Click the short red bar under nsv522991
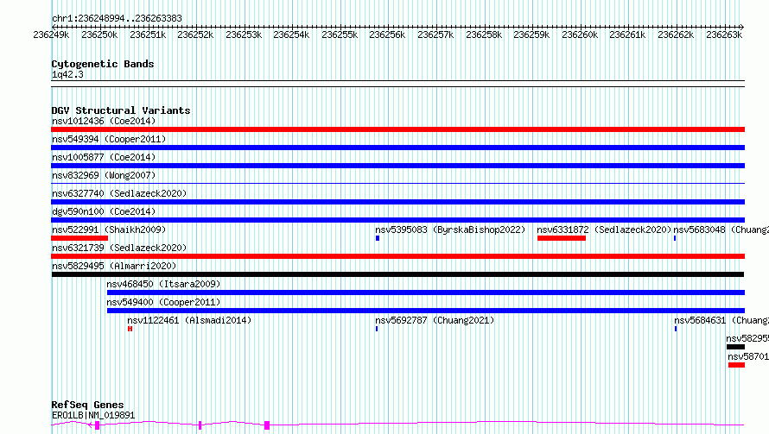 point(79,238)
